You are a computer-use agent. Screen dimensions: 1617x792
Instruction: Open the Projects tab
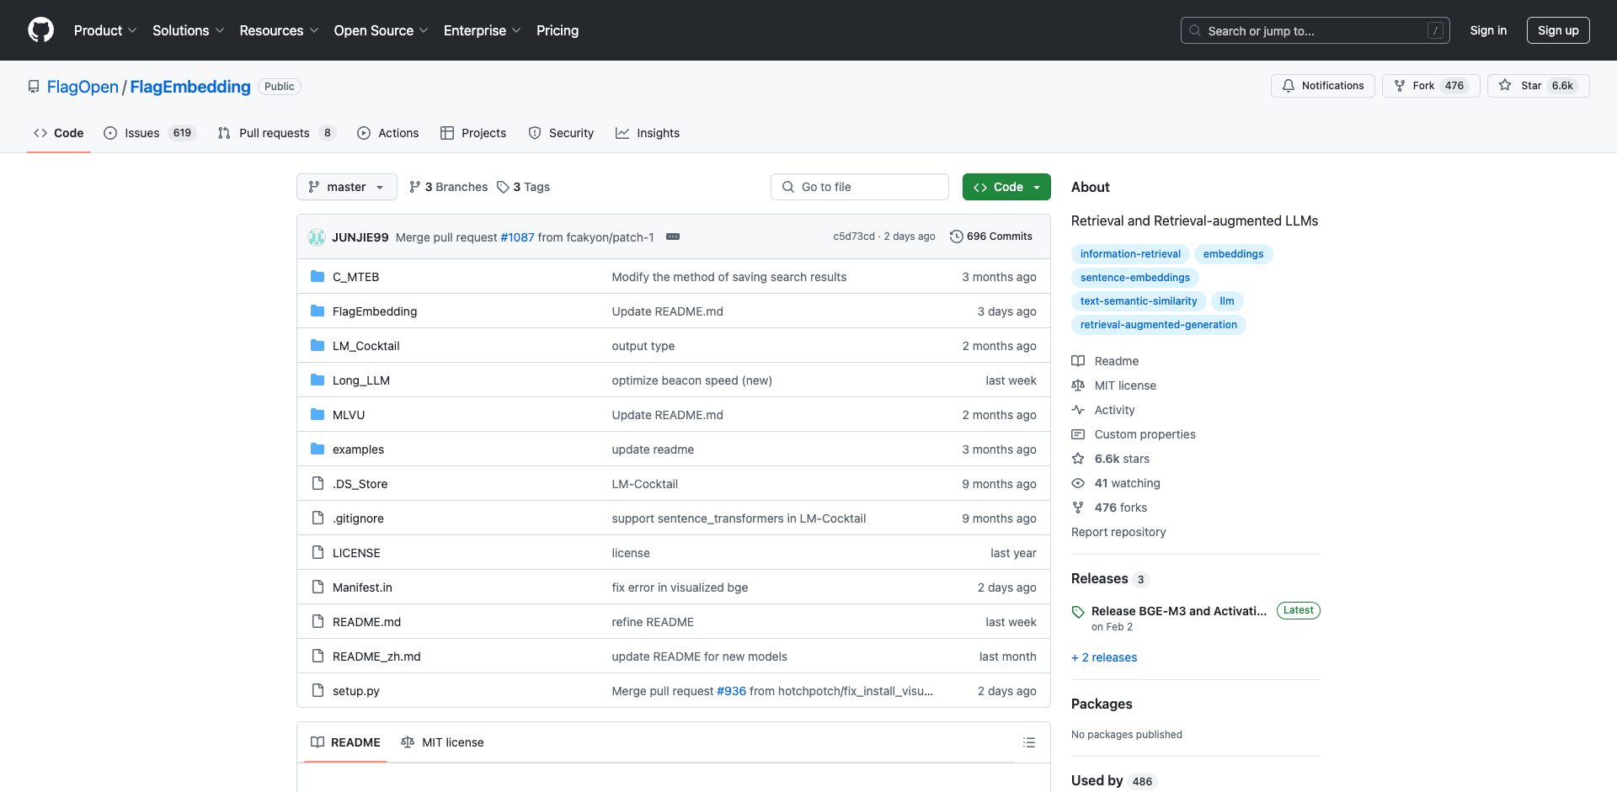[x=473, y=133]
